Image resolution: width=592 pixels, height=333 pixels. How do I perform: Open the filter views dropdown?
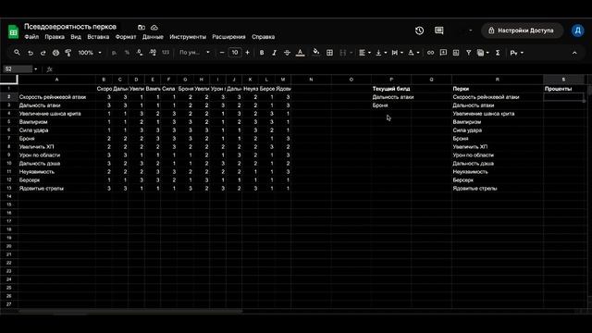pyautogui.click(x=483, y=53)
